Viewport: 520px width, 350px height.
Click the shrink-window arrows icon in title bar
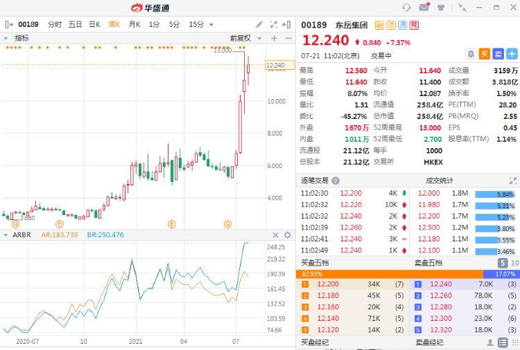pos(462,8)
